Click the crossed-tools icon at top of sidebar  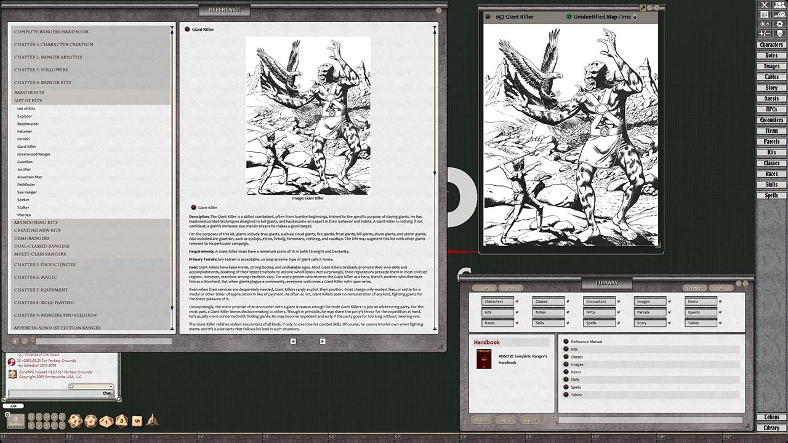pyautogui.click(x=763, y=6)
